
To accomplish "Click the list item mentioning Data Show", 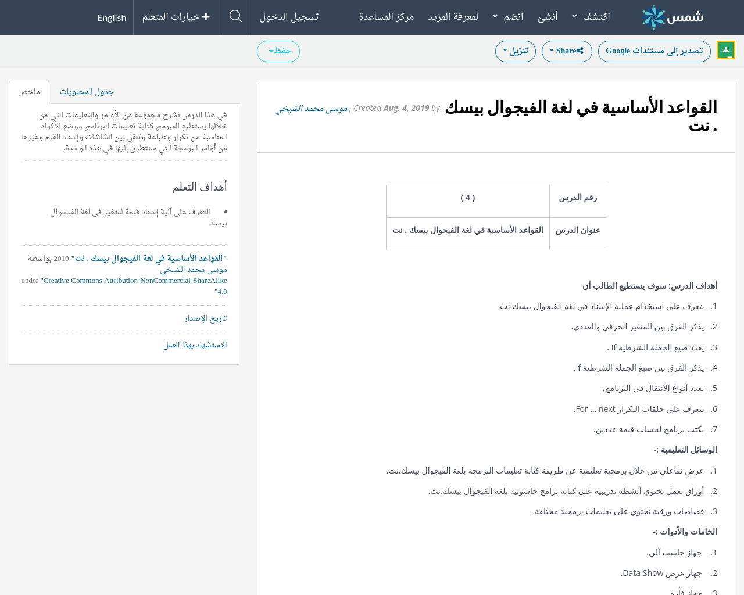I will [x=661, y=573].
